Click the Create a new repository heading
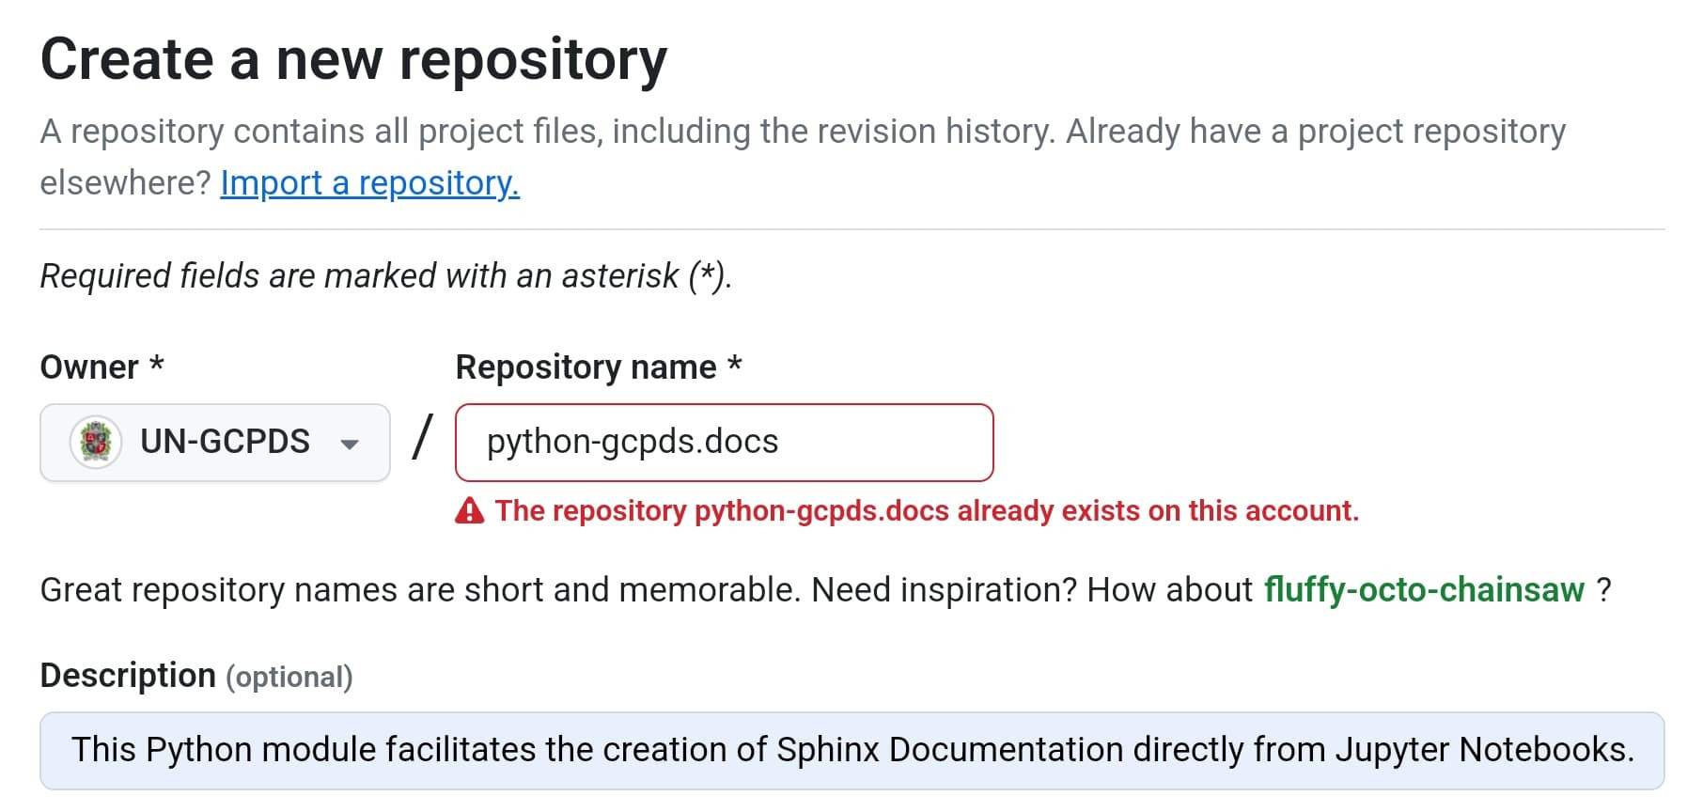Image resolution: width=1703 pixels, height=812 pixels. click(354, 60)
